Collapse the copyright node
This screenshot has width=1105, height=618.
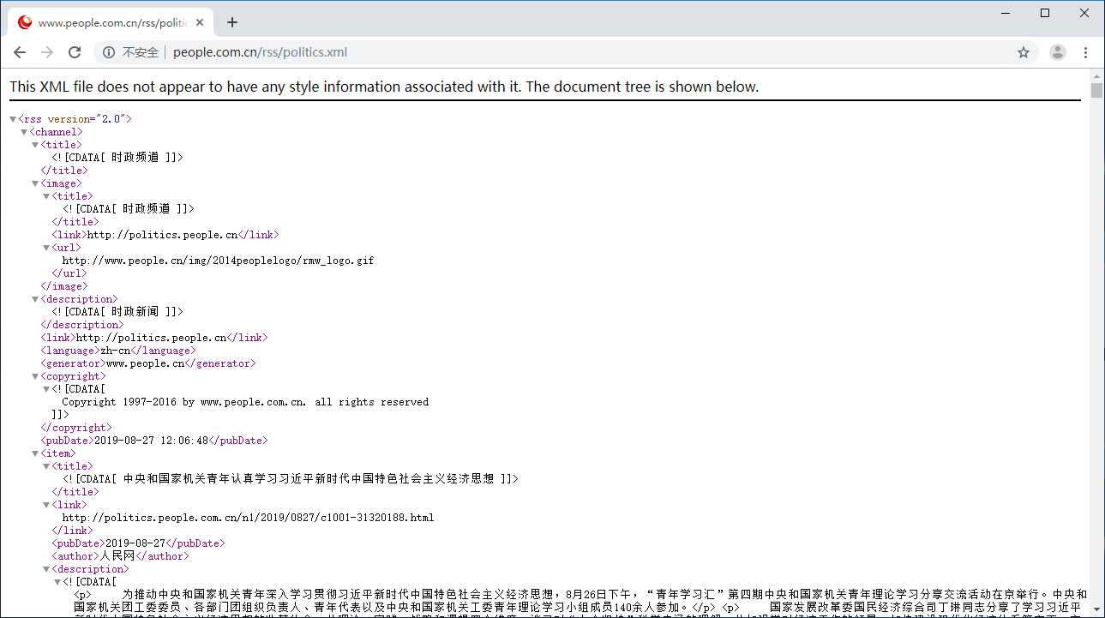tap(35, 376)
